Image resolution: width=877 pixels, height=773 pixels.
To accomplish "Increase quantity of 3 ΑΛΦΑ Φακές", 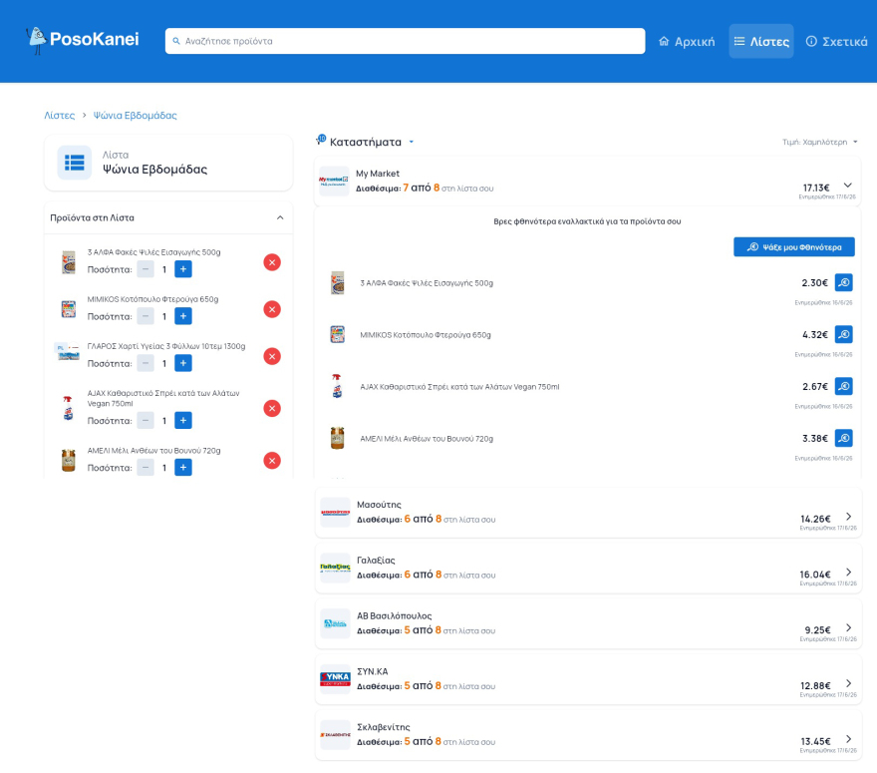I will click(183, 269).
